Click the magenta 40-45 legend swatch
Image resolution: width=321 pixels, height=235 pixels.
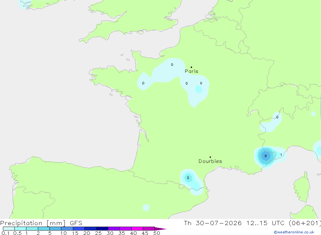pyautogui.click(x=137, y=229)
